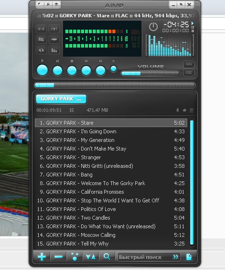Click the sort playlist arrows button
This screenshot has height=270, width=225.
91,257
